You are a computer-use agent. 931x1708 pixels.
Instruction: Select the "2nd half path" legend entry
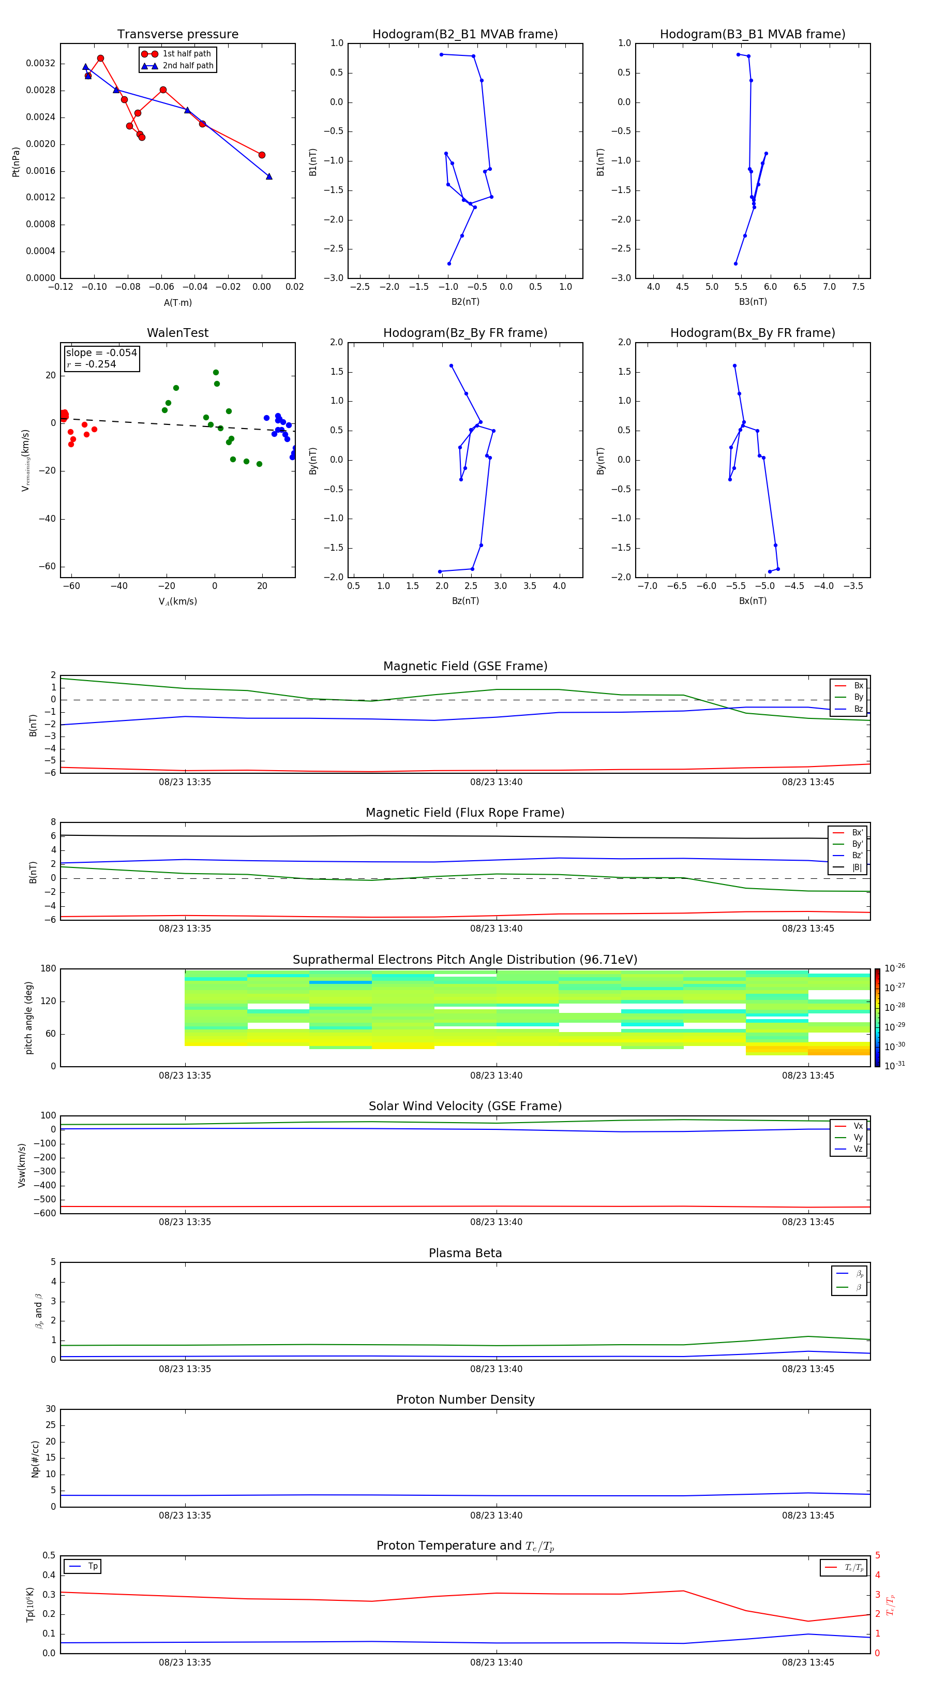(177, 66)
